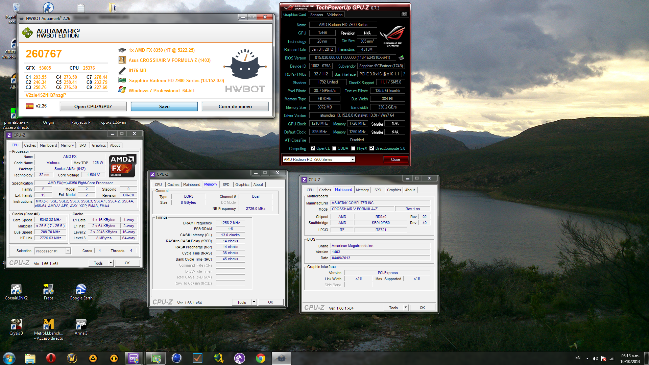Click the Core Speed value 5348.38 MHz
Image resolution: width=649 pixels, height=365 pixels.
pyautogui.click(x=50, y=220)
